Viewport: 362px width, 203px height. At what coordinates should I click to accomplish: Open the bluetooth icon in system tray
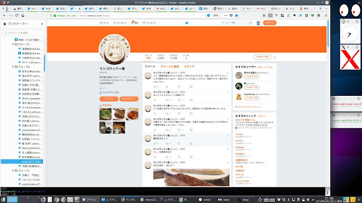point(288,200)
